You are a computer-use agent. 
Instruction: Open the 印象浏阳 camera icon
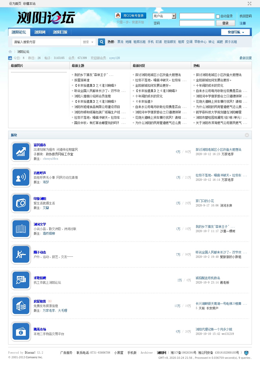click(x=21, y=203)
